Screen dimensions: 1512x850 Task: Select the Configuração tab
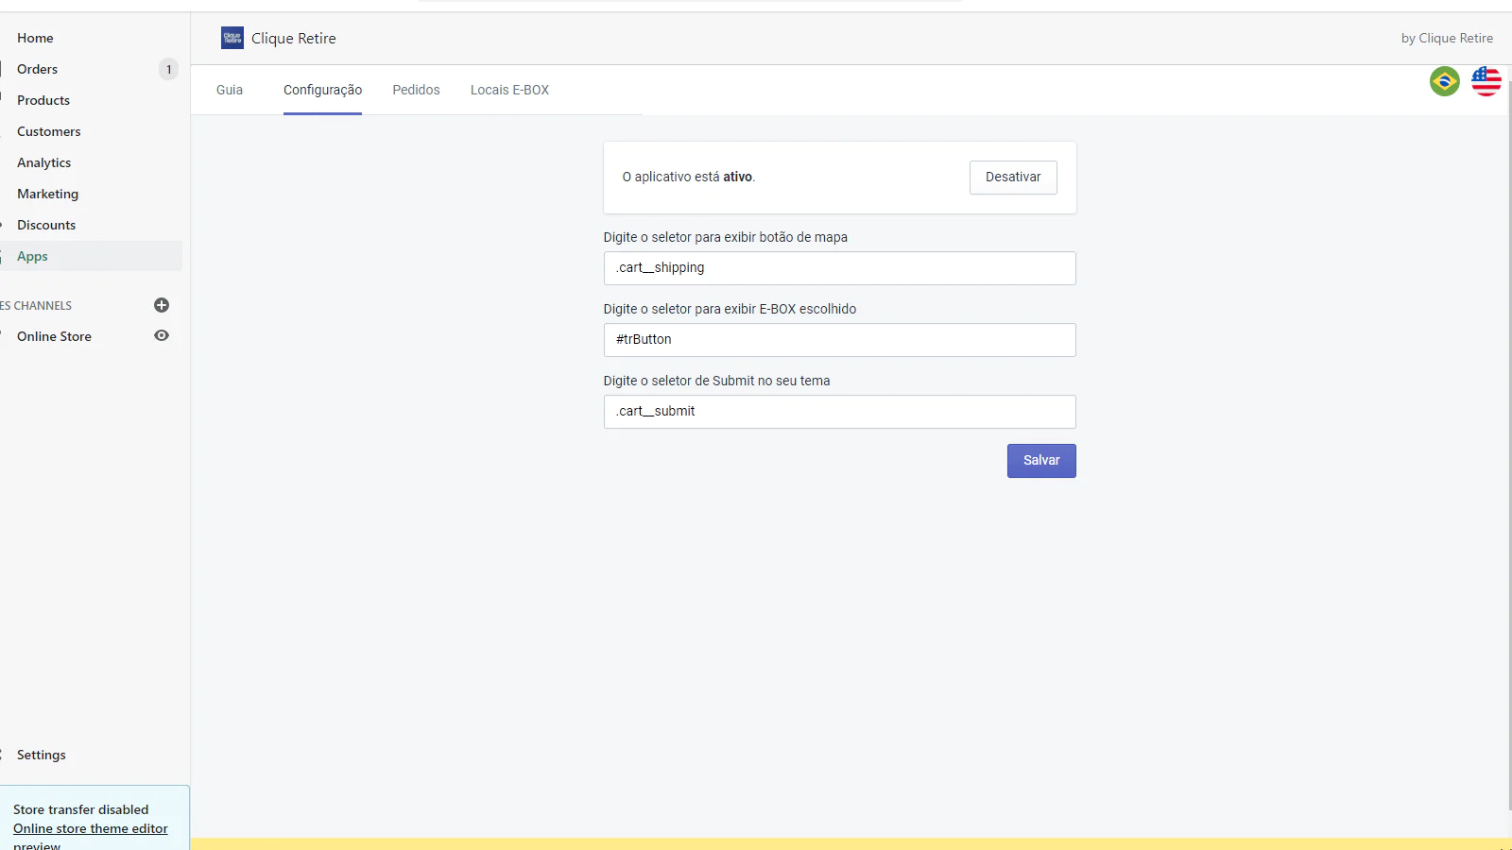pos(322,90)
